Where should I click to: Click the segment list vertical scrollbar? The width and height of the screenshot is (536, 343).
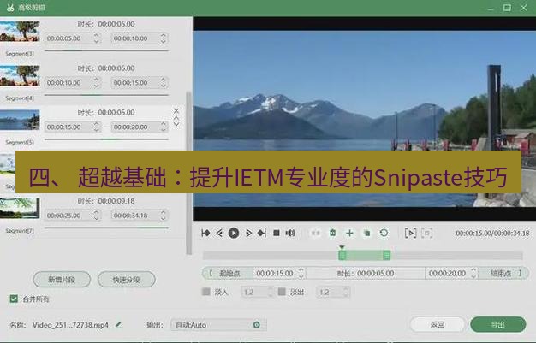188,173
